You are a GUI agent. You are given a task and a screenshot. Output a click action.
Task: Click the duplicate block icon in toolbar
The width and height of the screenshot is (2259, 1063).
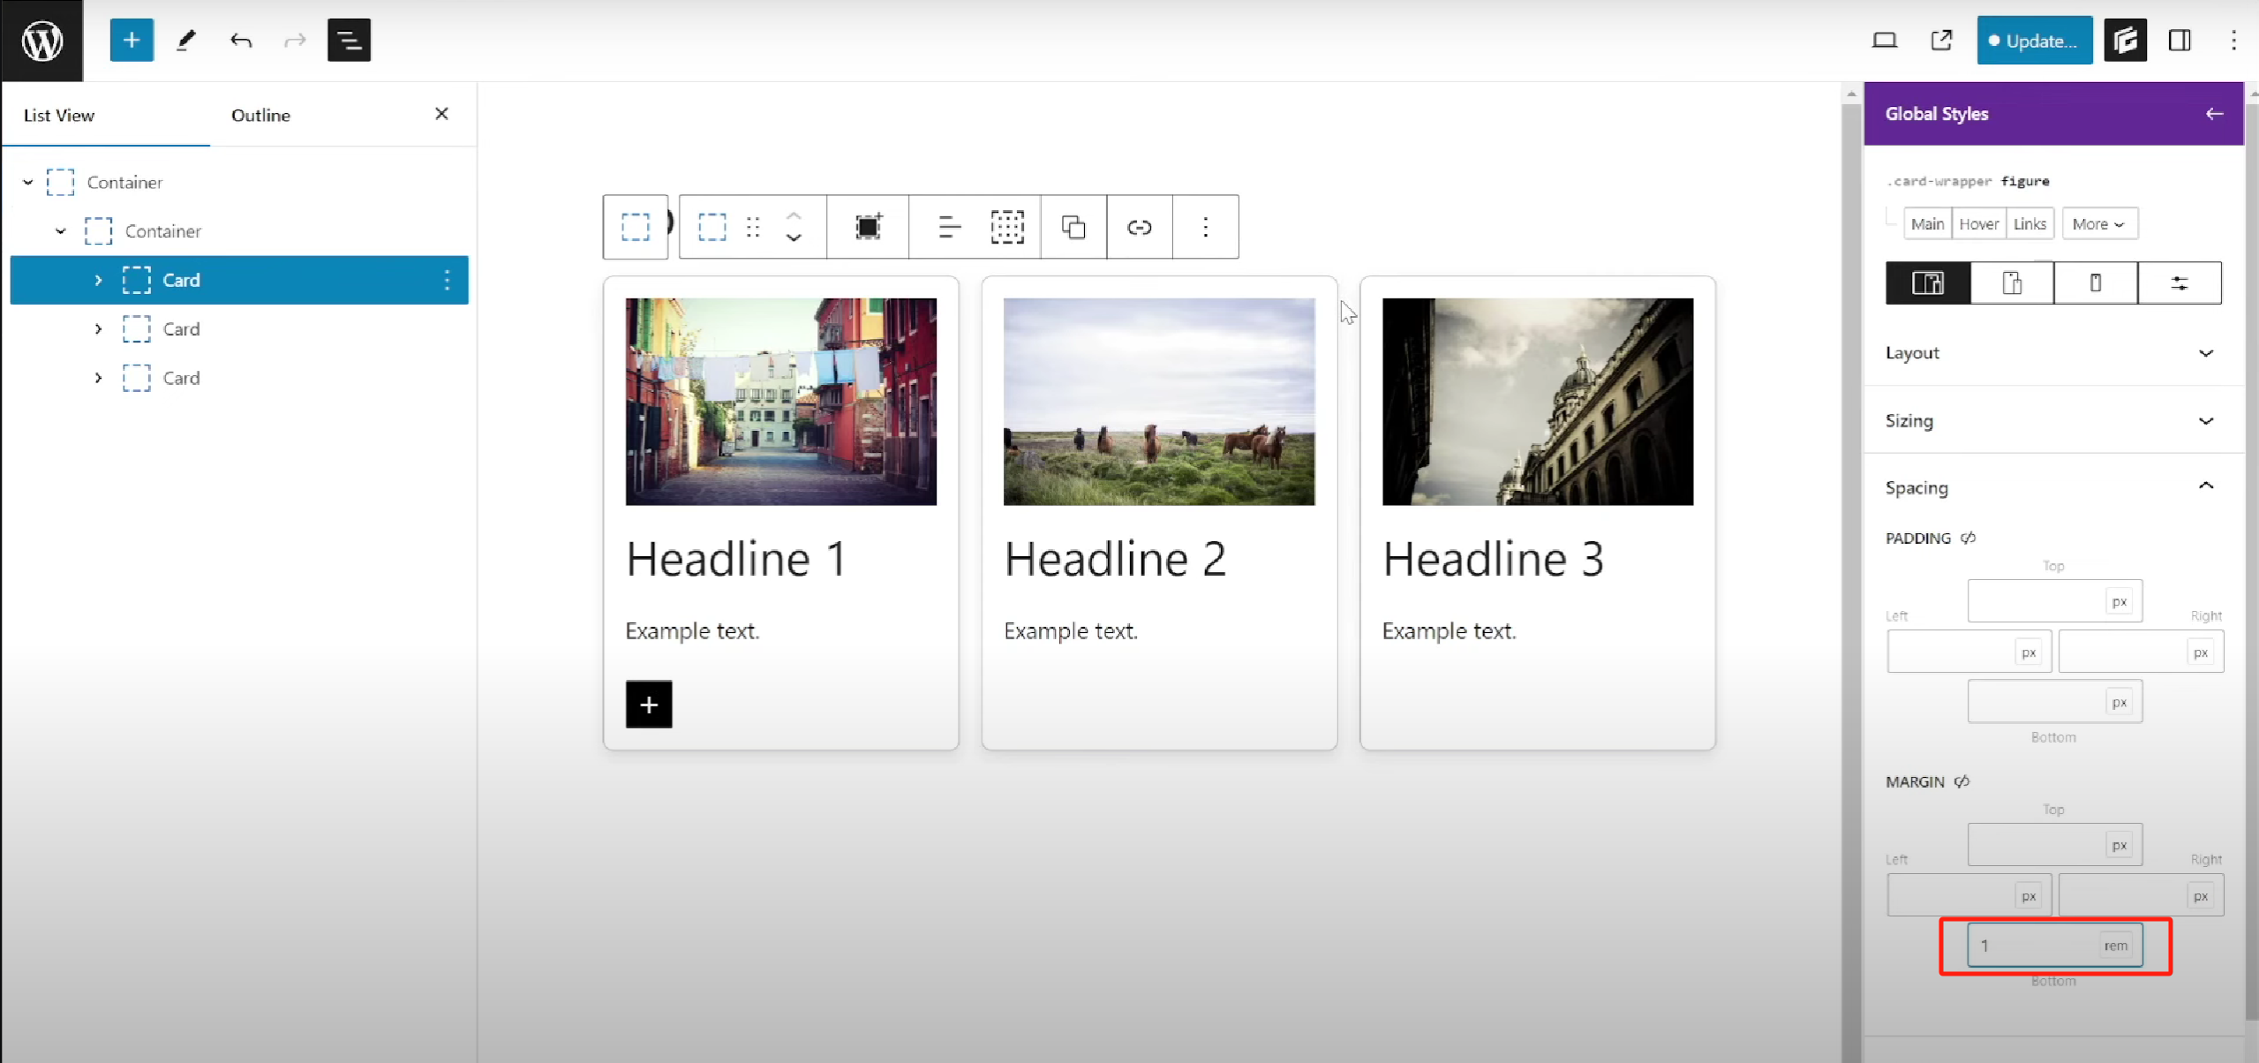click(1073, 228)
